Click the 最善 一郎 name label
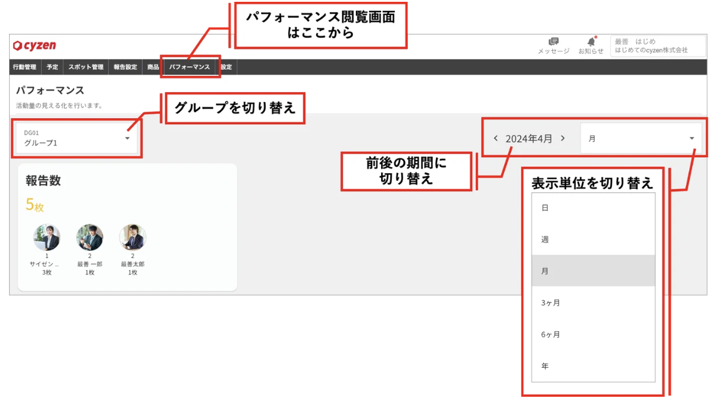 click(89, 264)
